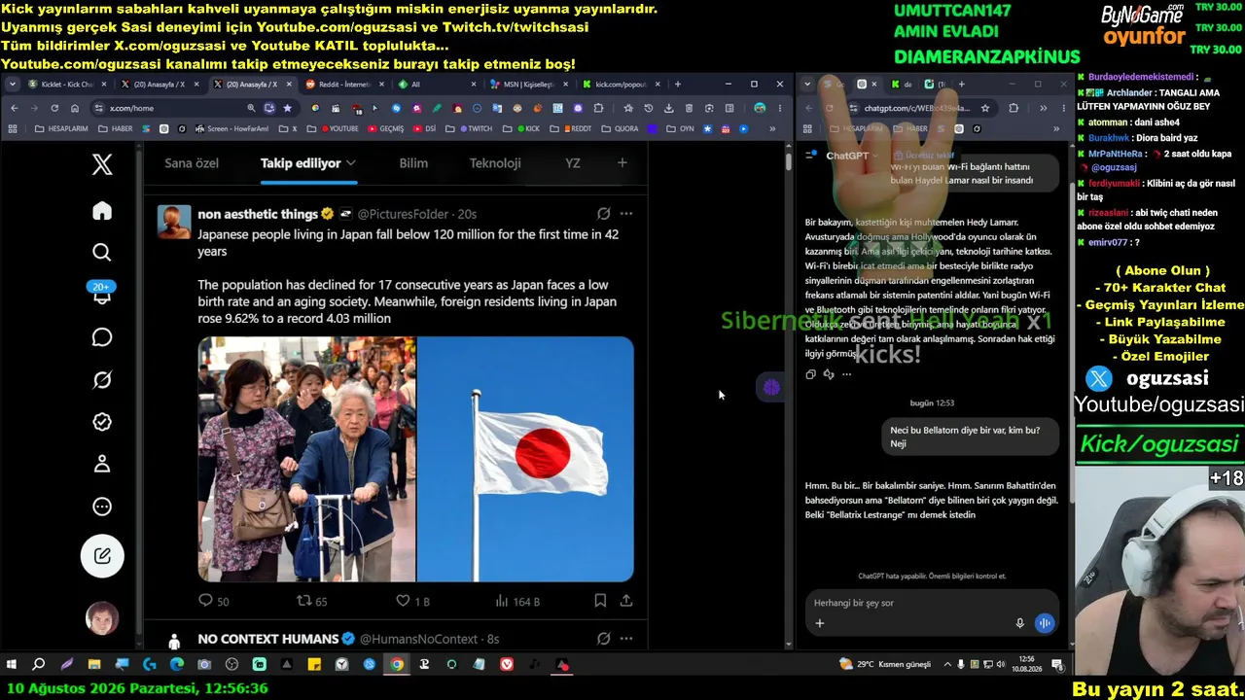Compose a new post with the feather button
The image size is (1245, 700).
tap(102, 556)
